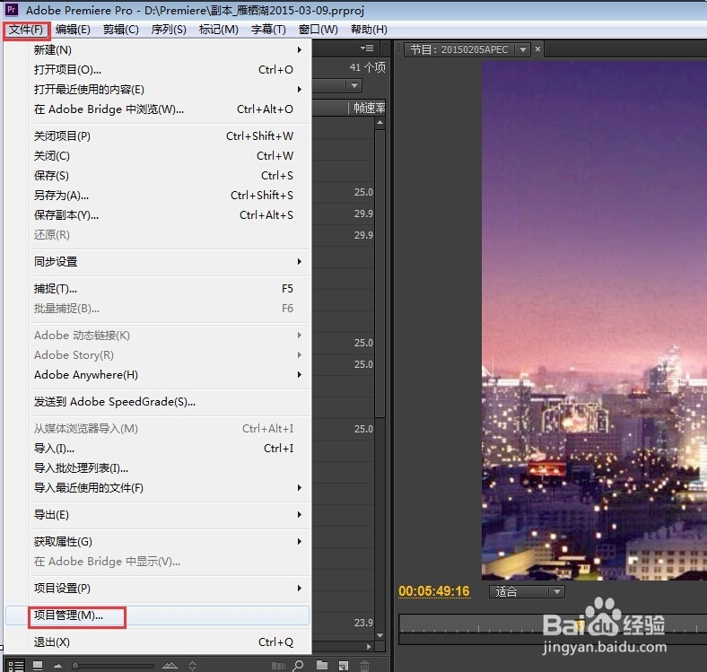Click project list scrollbar up arrow
This screenshot has width=707, height=672.
[380, 123]
